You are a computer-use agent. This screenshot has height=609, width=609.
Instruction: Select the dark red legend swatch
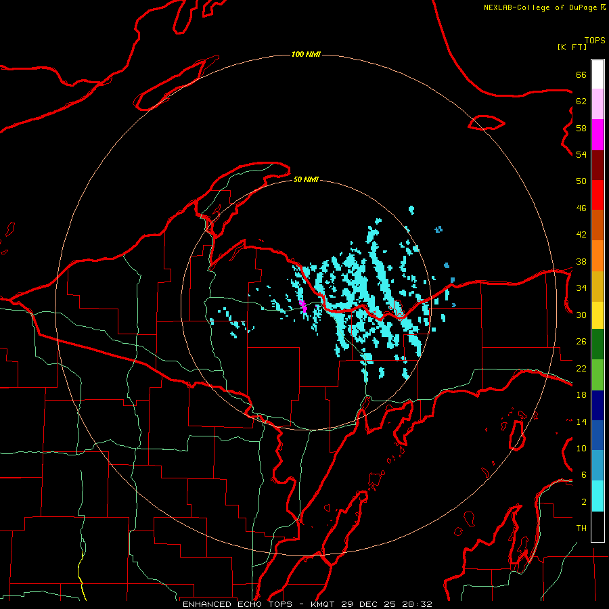(x=597, y=166)
